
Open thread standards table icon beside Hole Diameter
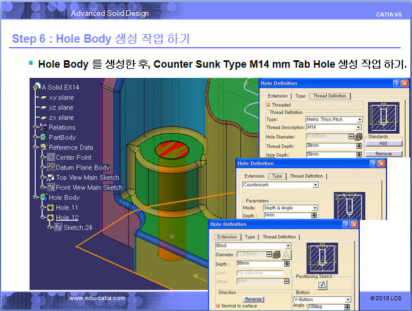359,136
